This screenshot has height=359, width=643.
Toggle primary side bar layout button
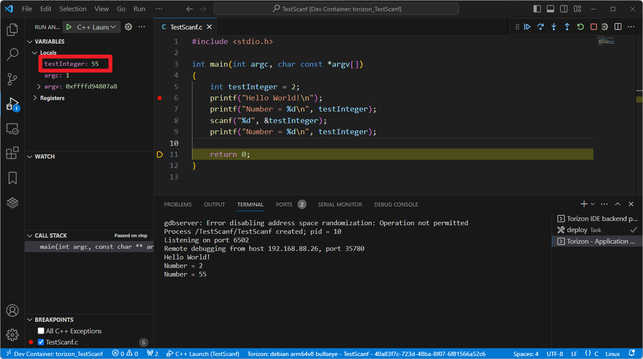tap(537, 9)
